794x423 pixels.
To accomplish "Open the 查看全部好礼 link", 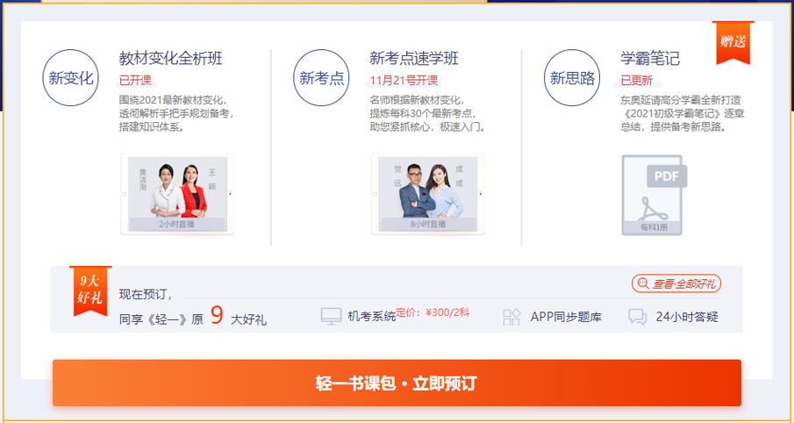I will coord(676,283).
